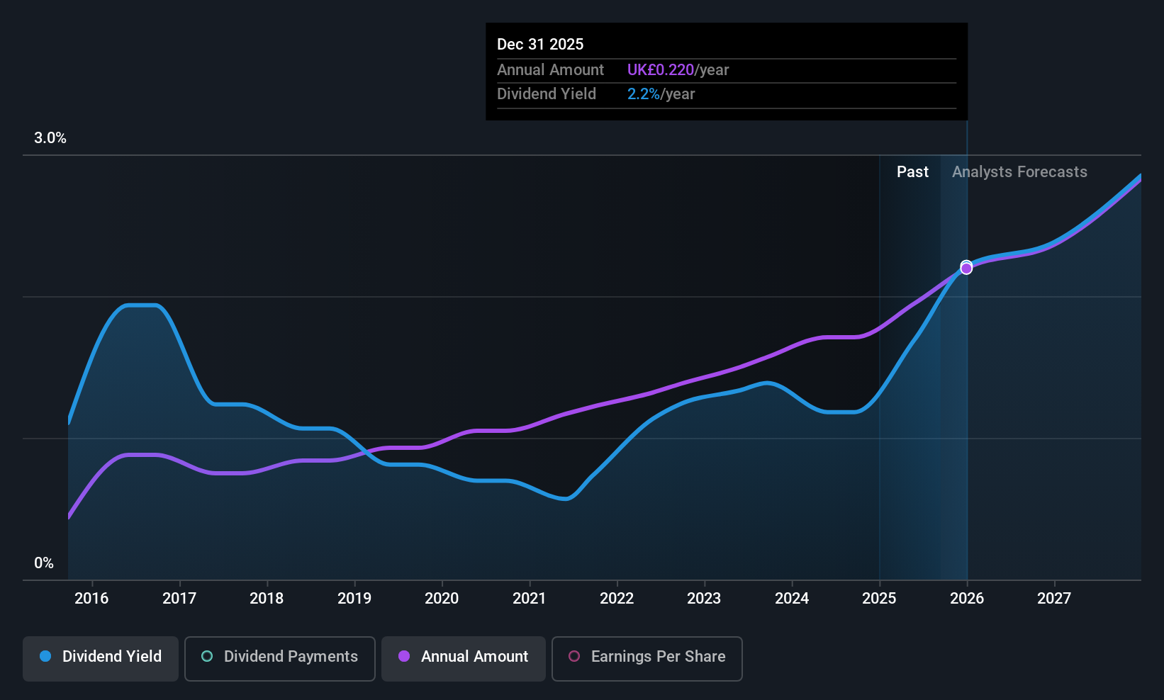This screenshot has width=1164, height=700.
Task: Select the purple data point at 2026
Action: tap(966, 269)
